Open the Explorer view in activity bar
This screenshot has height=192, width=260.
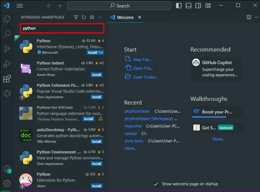tap(7, 19)
